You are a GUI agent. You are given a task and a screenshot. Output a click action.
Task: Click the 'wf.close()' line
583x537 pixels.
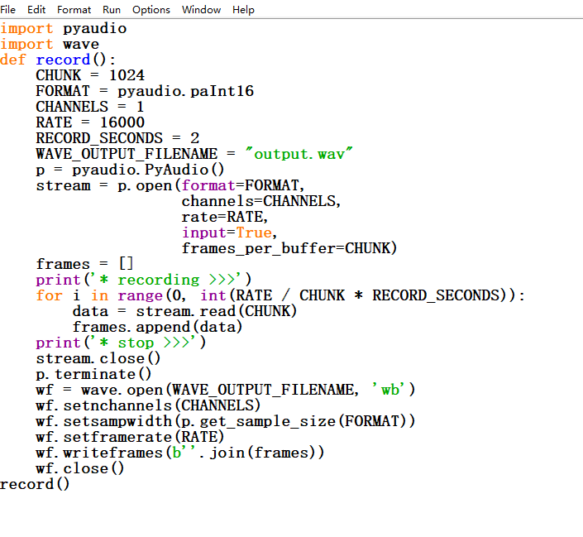(80, 468)
